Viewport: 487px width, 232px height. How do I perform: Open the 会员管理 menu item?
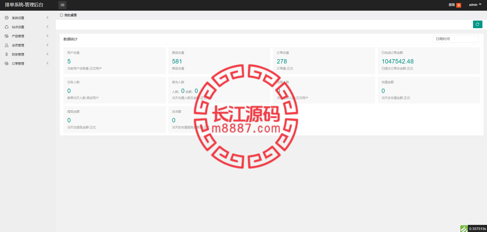pos(28,45)
